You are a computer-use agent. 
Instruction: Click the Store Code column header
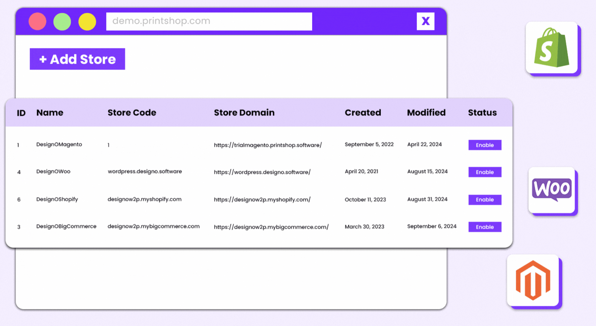(x=132, y=113)
